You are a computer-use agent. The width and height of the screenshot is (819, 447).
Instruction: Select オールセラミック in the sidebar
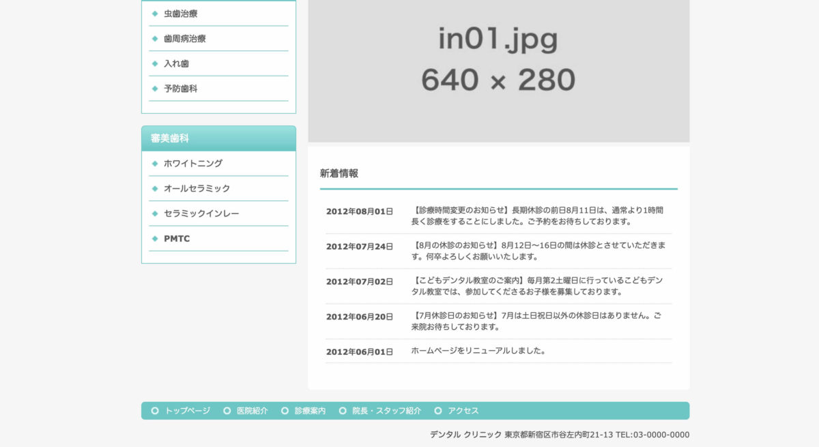[197, 188]
